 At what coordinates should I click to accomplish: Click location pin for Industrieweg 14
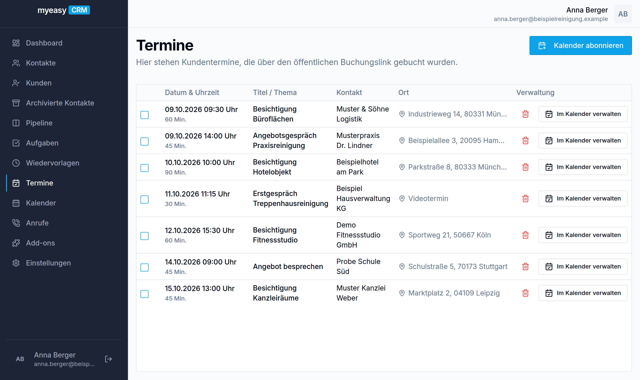[402, 114]
